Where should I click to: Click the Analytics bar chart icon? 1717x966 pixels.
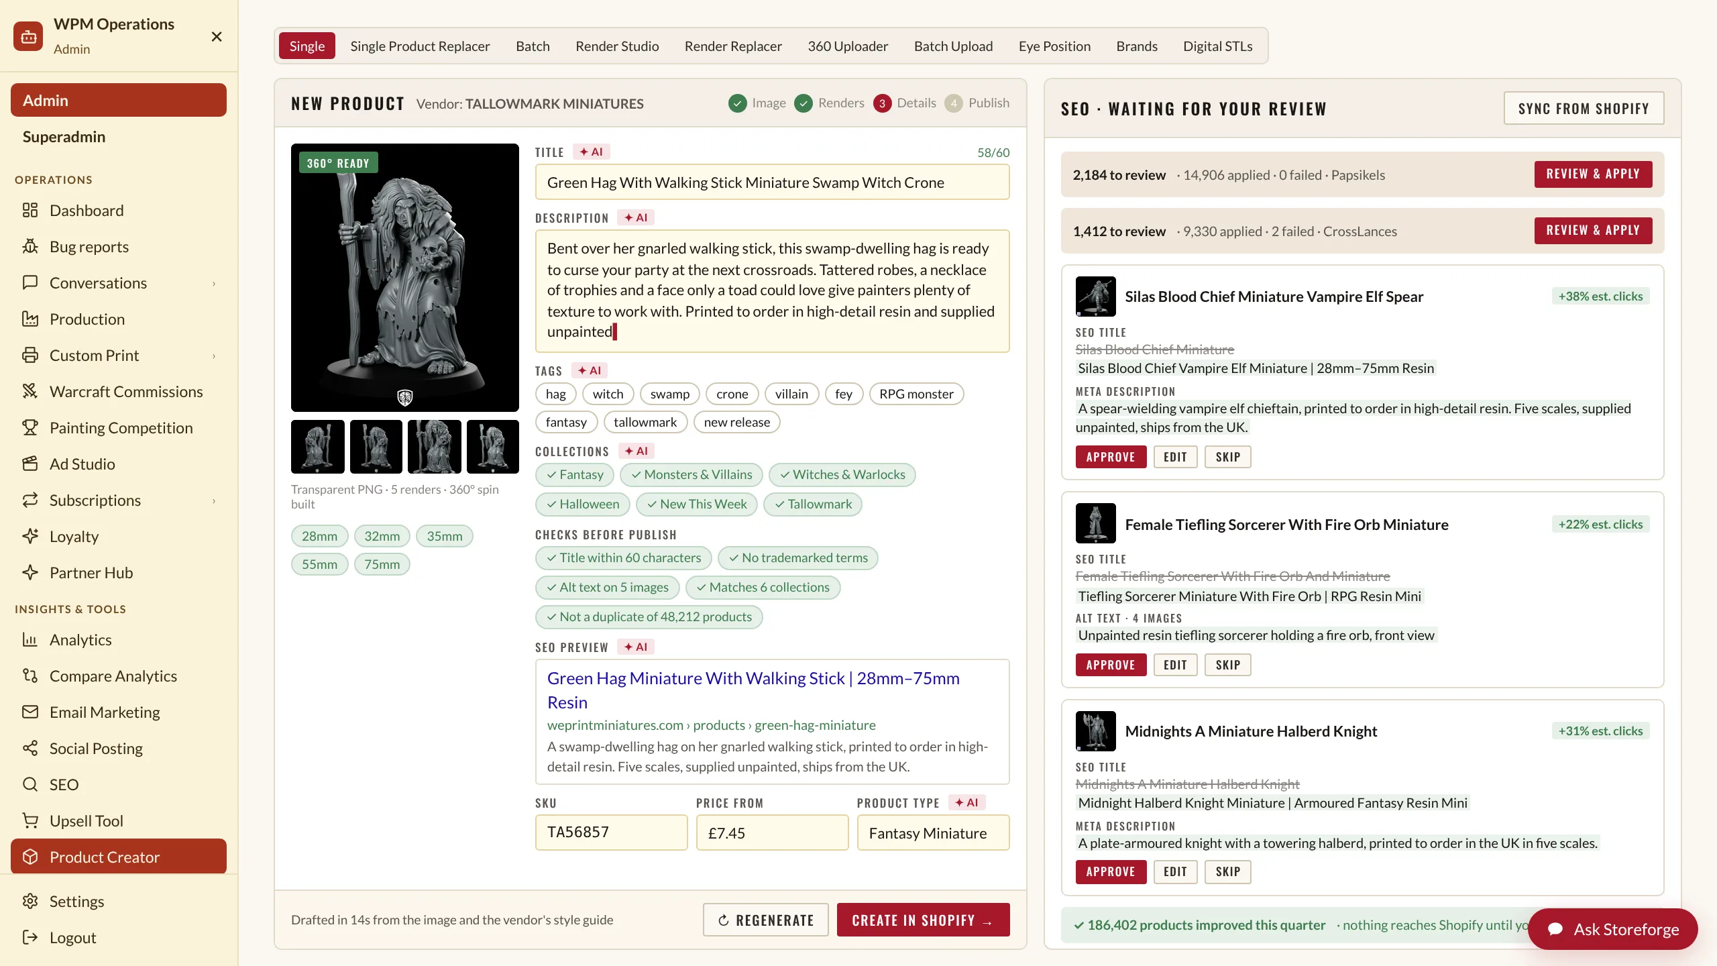coord(30,640)
